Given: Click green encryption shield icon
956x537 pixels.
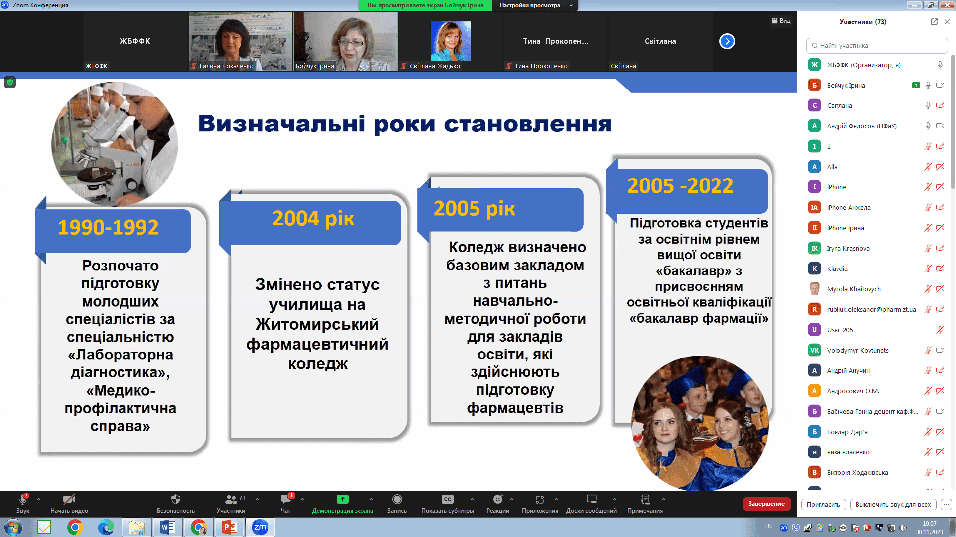Looking at the screenshot, I should click(10, 82).
